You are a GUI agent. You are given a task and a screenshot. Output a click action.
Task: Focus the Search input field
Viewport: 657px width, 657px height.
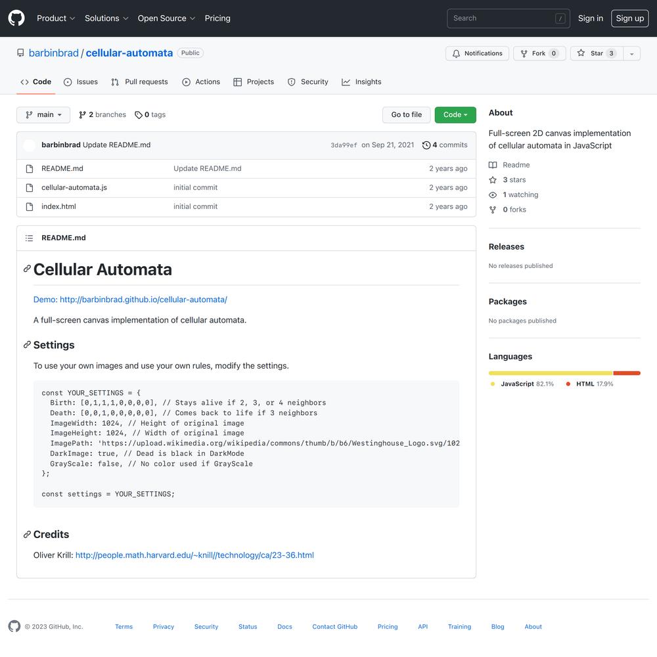[x=509, y=18]
